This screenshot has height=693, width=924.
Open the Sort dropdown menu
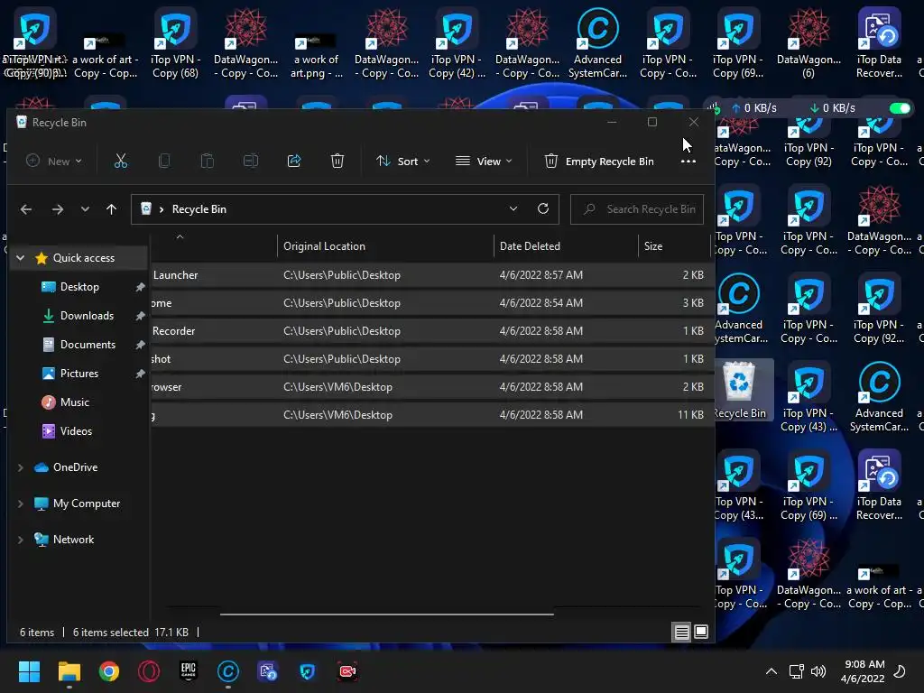(403, 161)
